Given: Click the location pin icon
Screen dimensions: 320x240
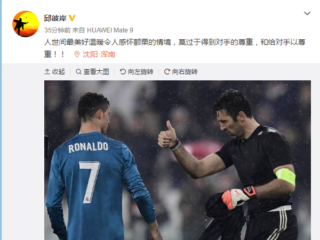Looking at the screenshot, I should pyautogui.click(x=77, y=54).
